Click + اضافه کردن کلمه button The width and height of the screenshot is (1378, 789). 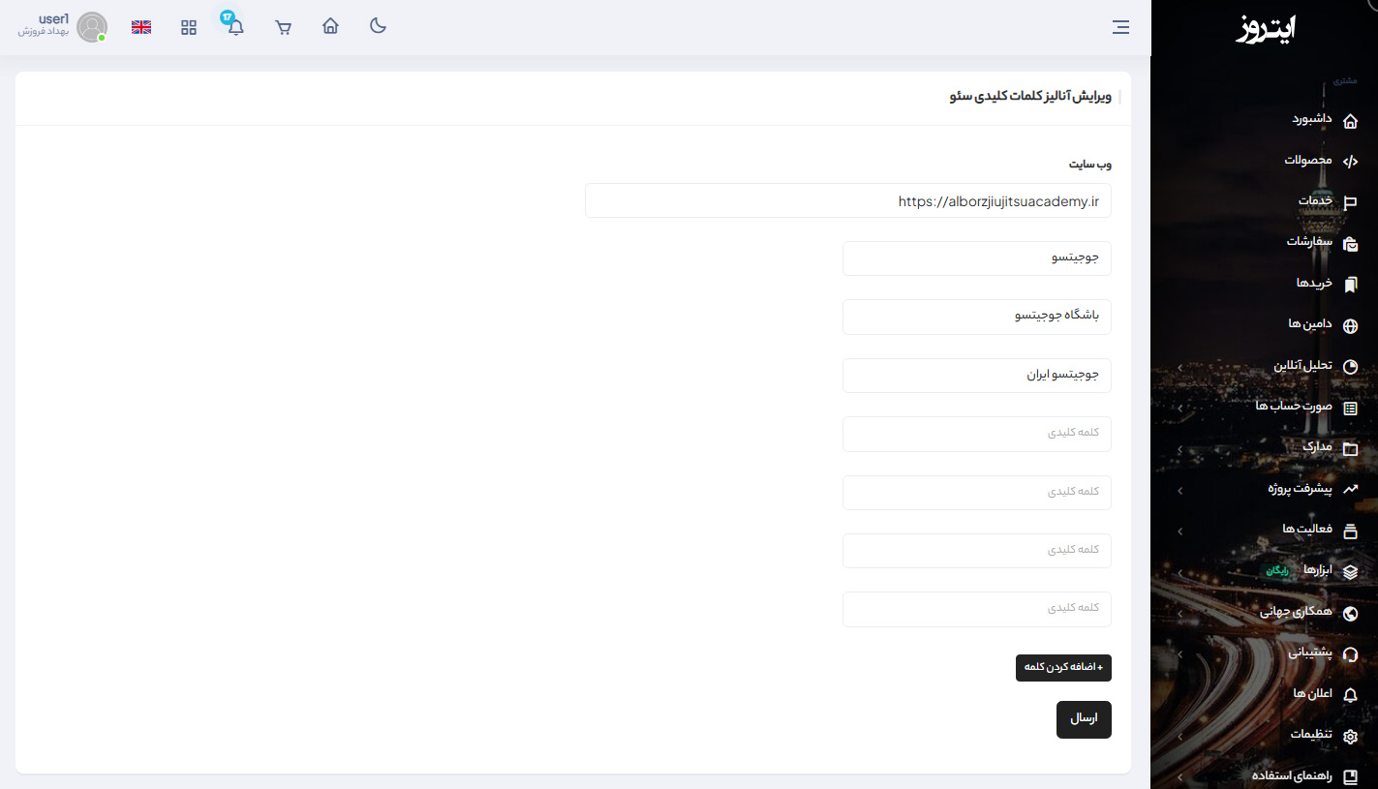[x=1063, y=667]
